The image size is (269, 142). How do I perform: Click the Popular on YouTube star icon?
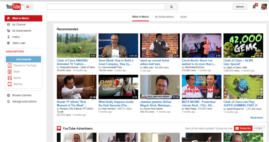coord(10,65)
